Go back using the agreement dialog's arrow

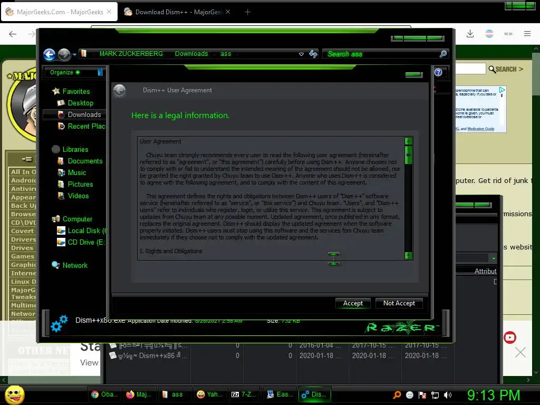[120, 91]
